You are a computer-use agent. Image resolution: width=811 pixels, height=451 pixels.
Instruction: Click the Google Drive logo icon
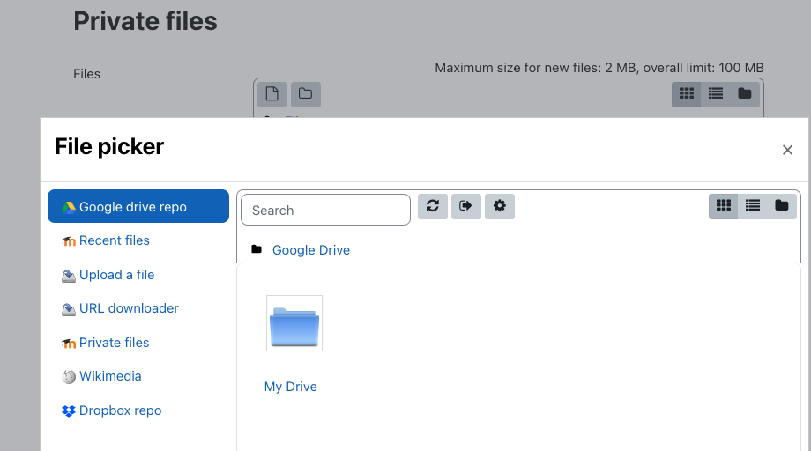point(69,207)
